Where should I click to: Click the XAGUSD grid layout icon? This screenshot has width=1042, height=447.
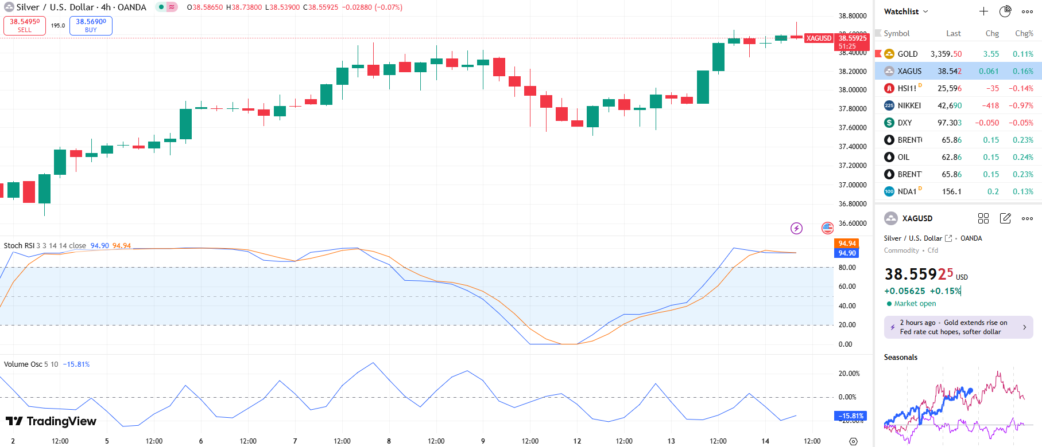983,218
